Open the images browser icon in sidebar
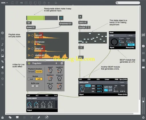 coord(3,56)
